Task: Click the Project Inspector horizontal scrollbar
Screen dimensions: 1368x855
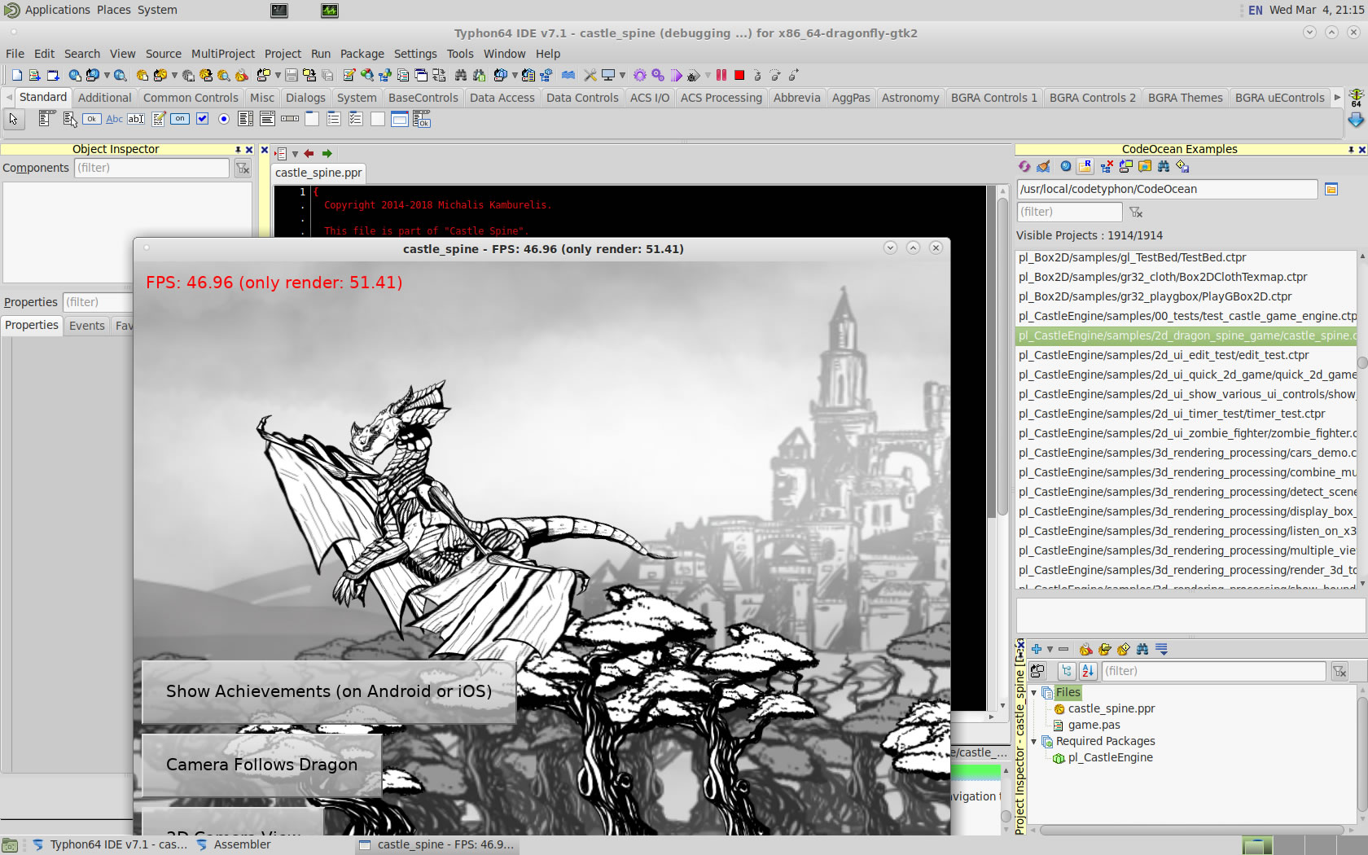Action: point(1191,831)
